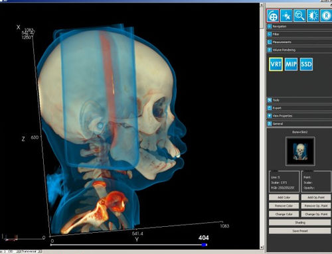The height and width of the screenshot is (254, 332).
Task: Click the Save Preset button
Action: point(300,231)
